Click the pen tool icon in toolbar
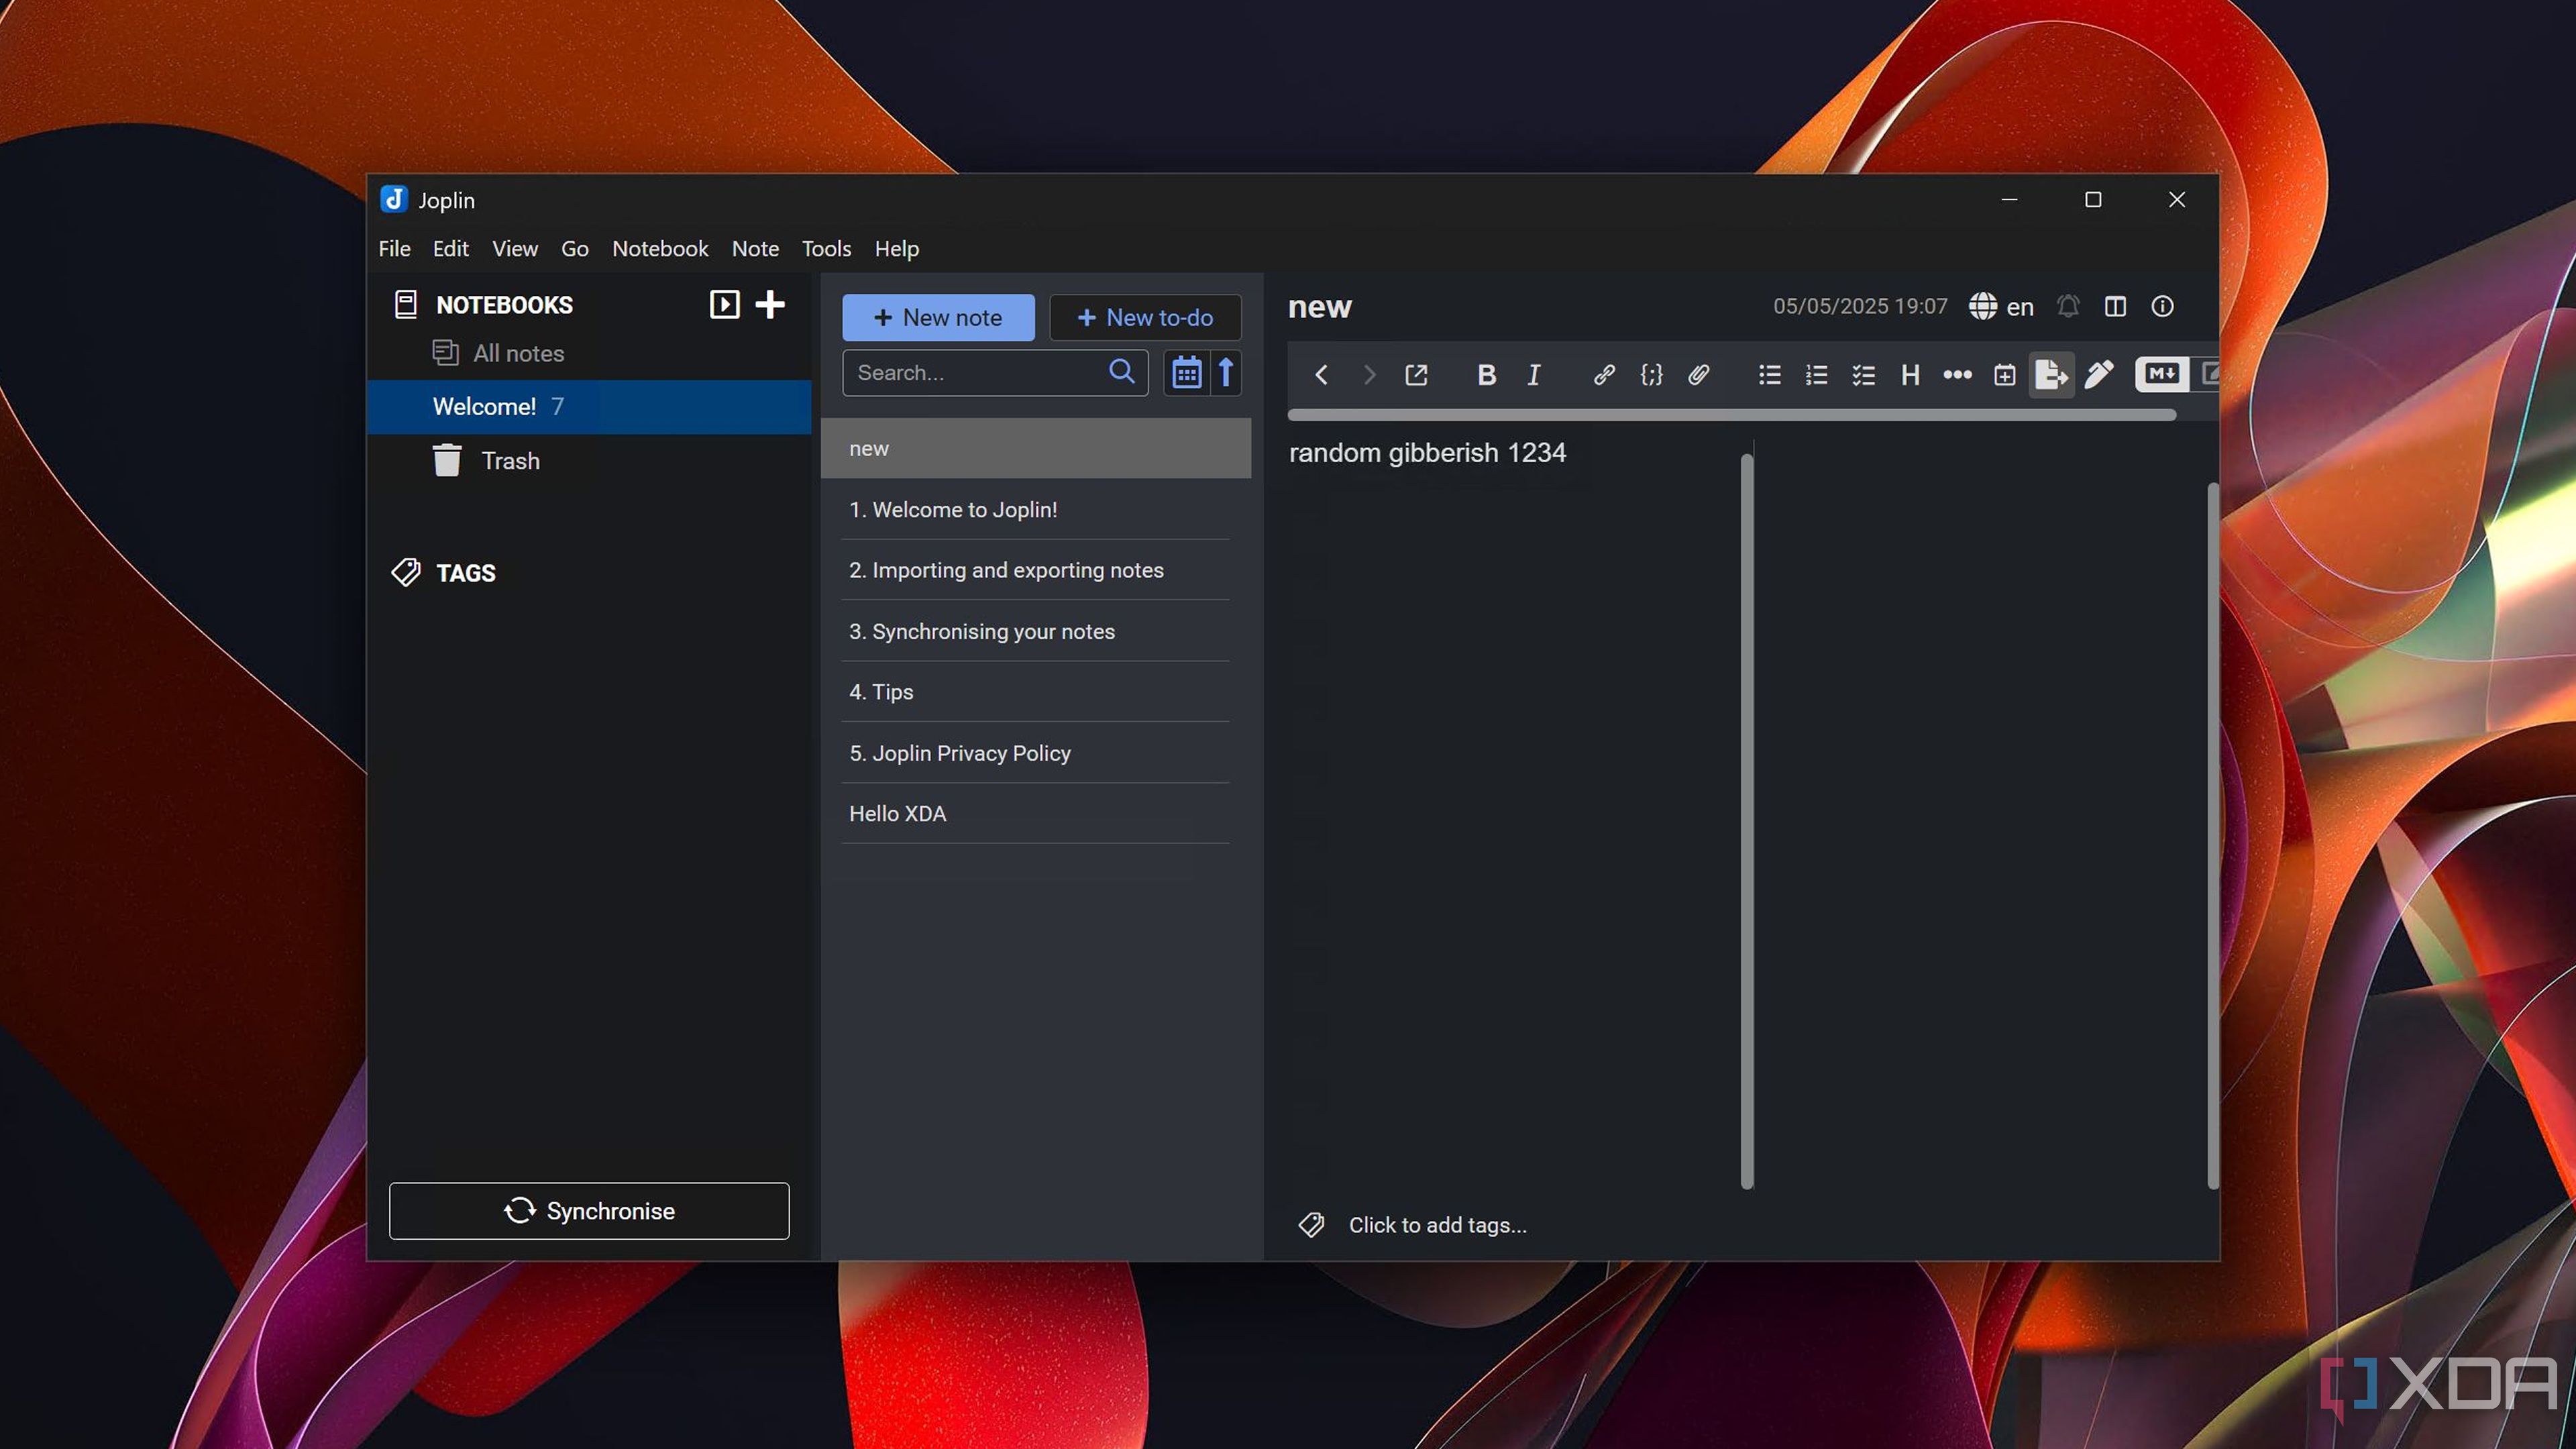This screenshot has height=1449, width=2576. [x=2099, y=374]
